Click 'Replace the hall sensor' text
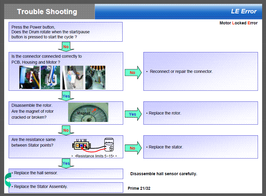This screenshot has width=266, height=196. [x=36, y=173]
